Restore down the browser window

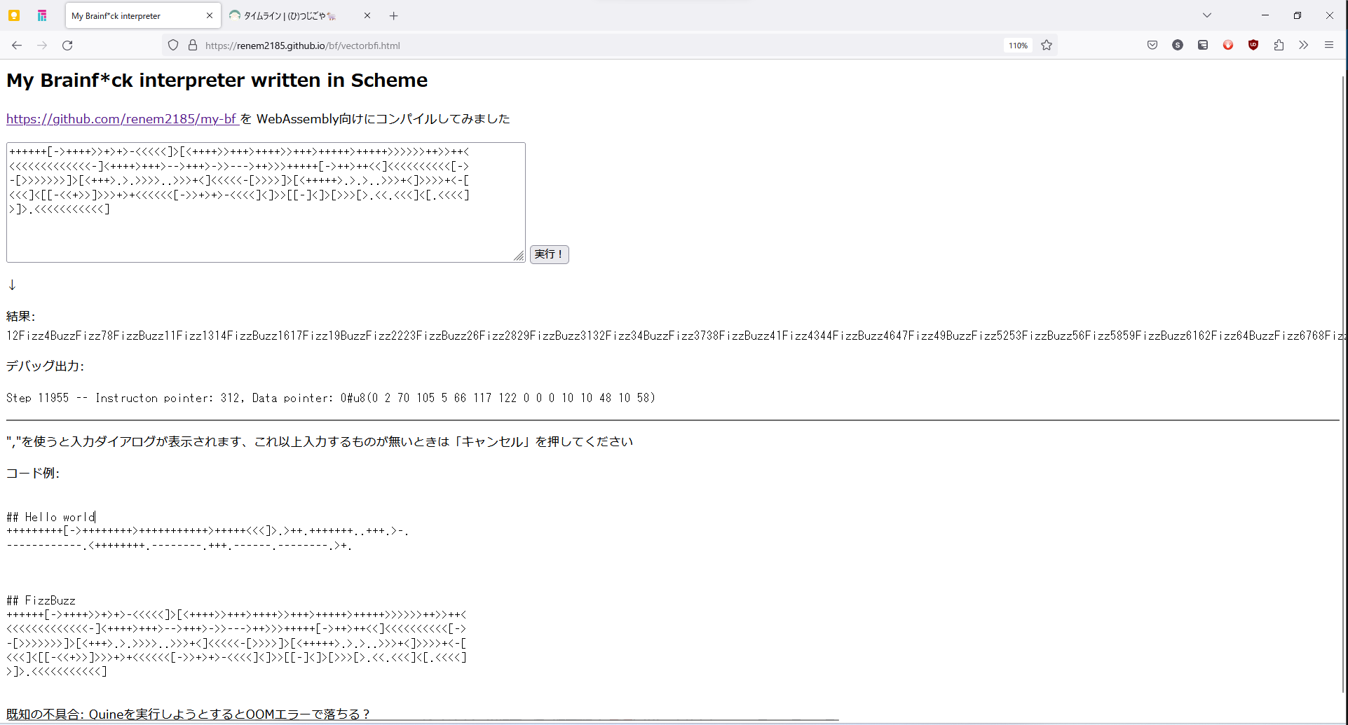pos(1298,15)
